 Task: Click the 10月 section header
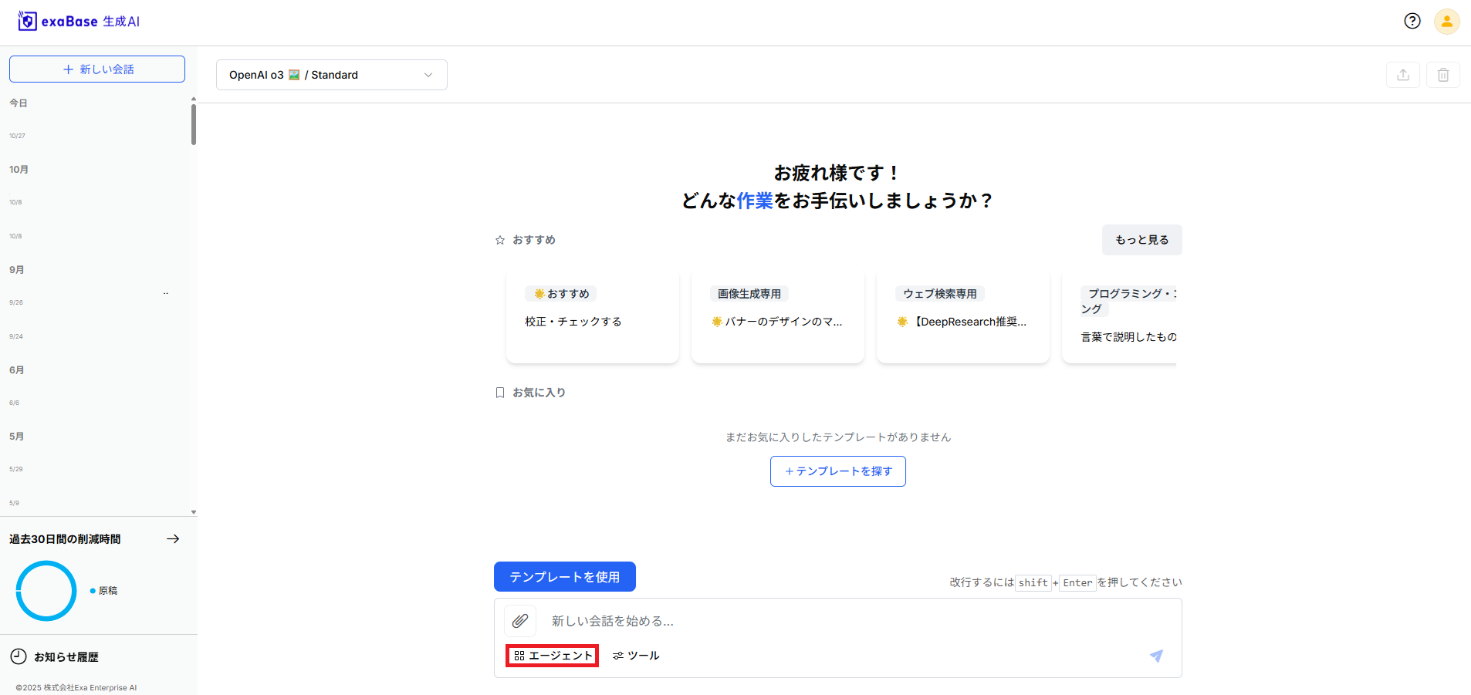pyautogui.click(x=19, y=170)
